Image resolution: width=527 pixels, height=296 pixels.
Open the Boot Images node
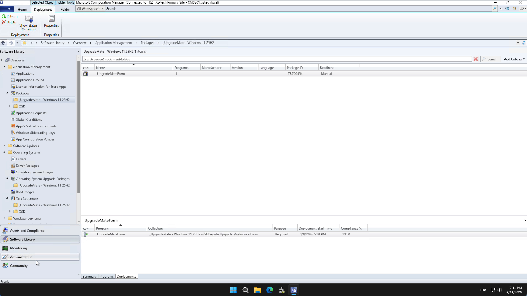(x=25, y=192)
